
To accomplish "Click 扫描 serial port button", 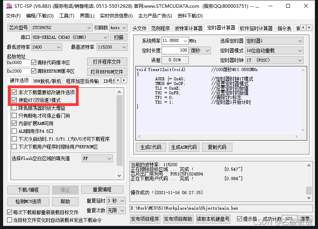I will tap(118, 37).
